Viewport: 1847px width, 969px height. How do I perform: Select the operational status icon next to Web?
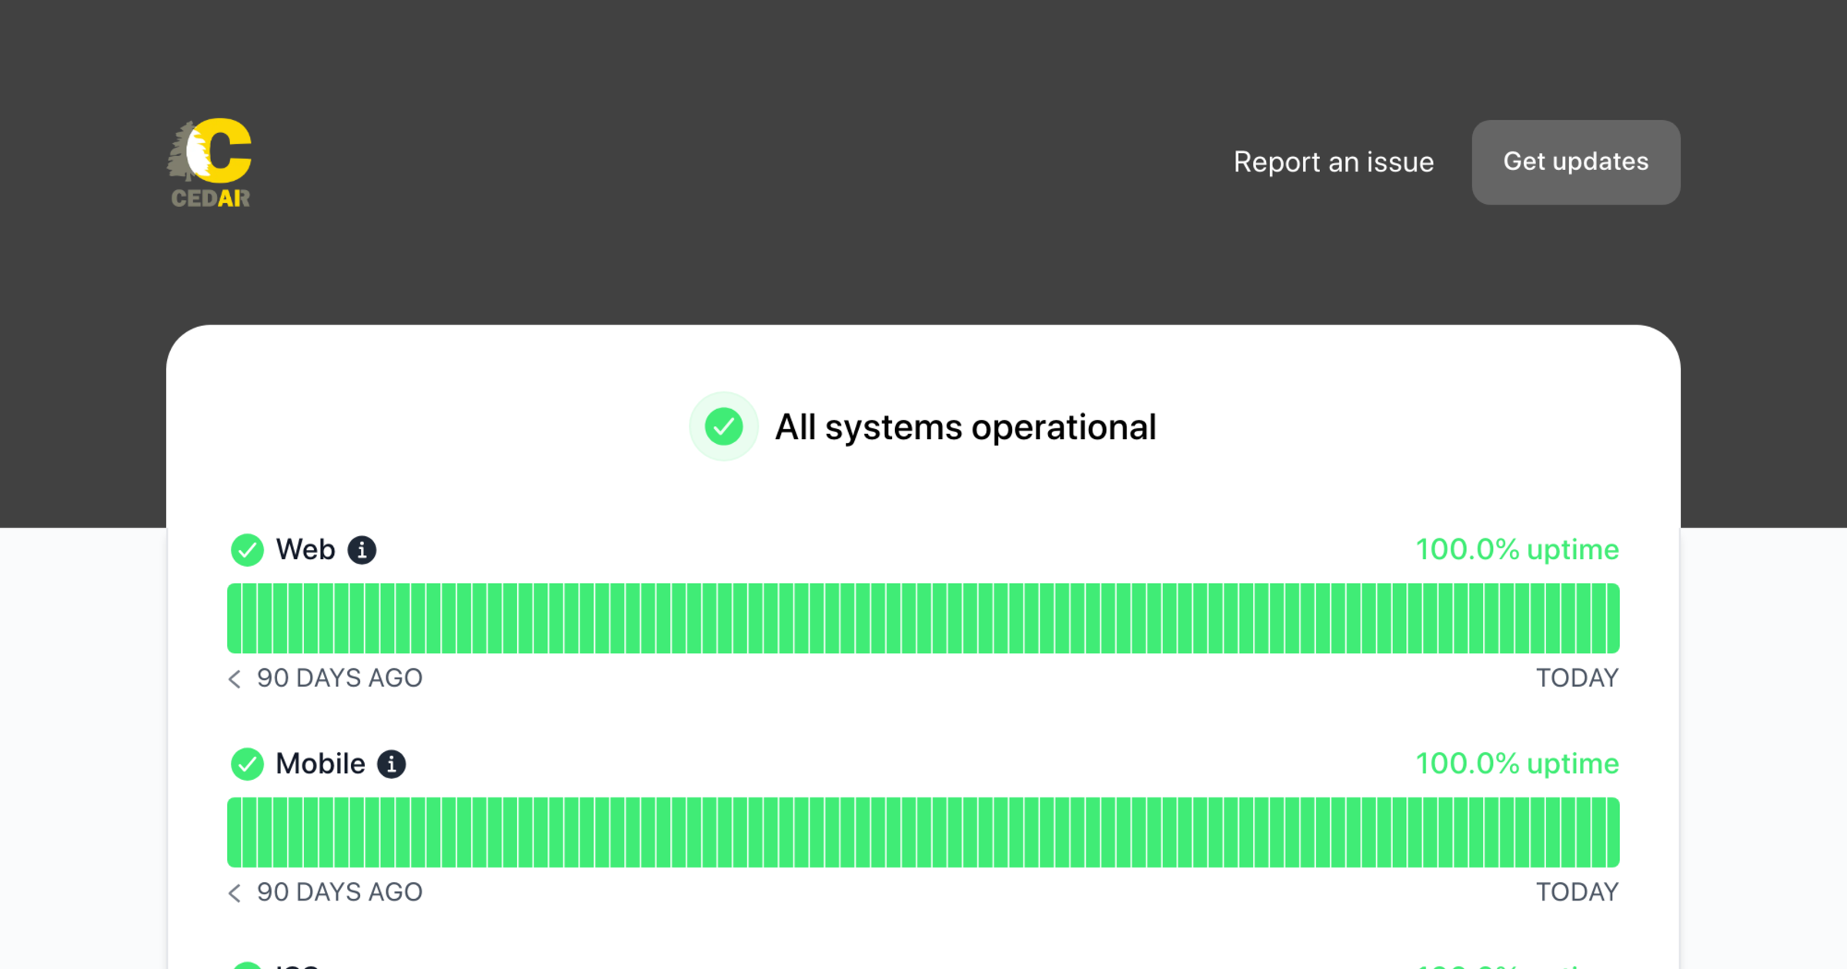click(x=247, y=549)
